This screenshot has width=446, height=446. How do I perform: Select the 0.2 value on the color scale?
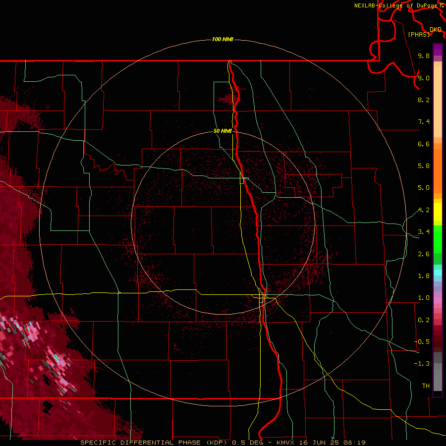coord(424,320)
